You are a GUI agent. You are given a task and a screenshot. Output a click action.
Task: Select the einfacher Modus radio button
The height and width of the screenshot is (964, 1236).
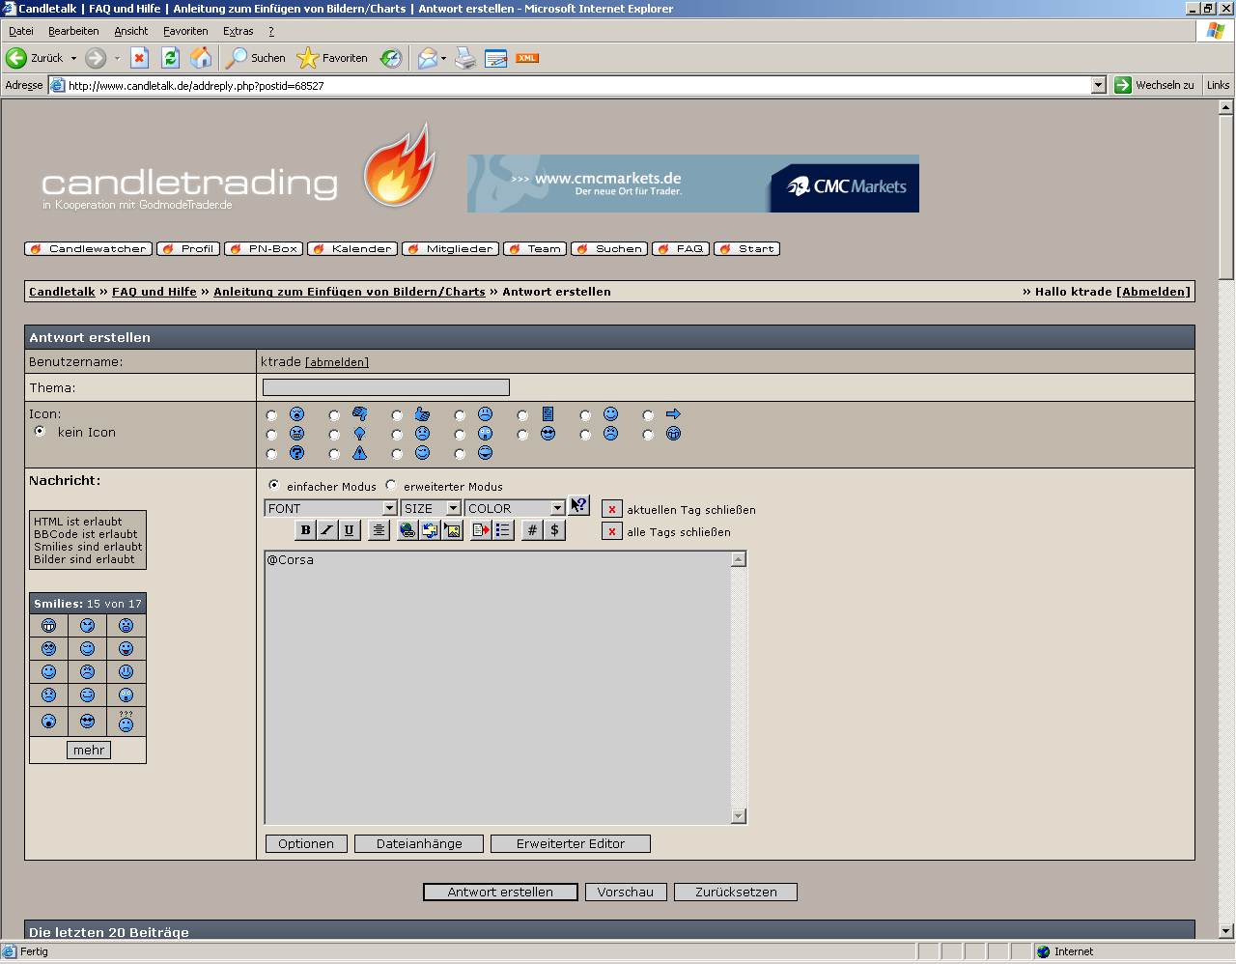[x=274, y=485]
